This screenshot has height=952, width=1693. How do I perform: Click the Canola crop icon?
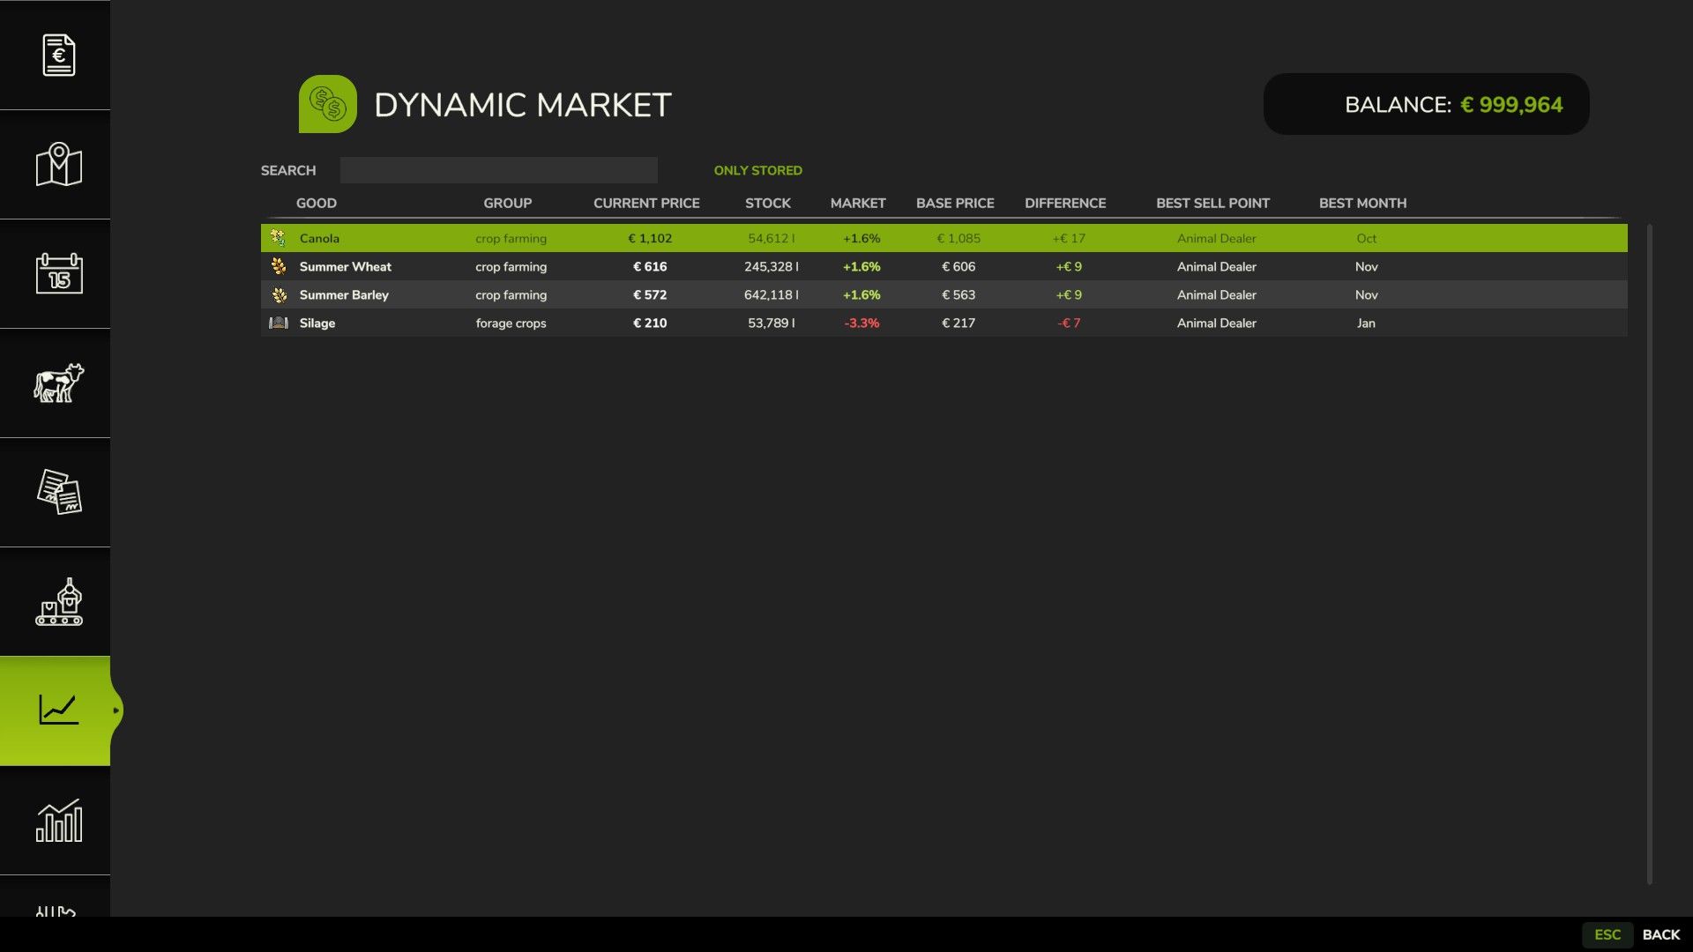tap(279, 238)
